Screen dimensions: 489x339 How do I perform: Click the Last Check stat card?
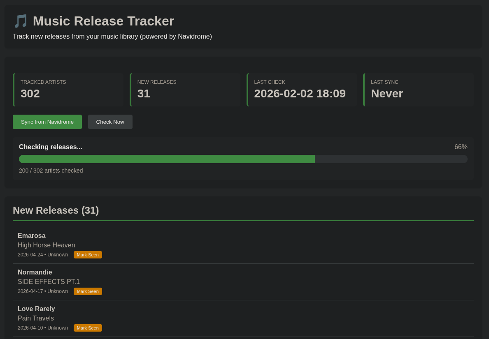tap(302, 90)
